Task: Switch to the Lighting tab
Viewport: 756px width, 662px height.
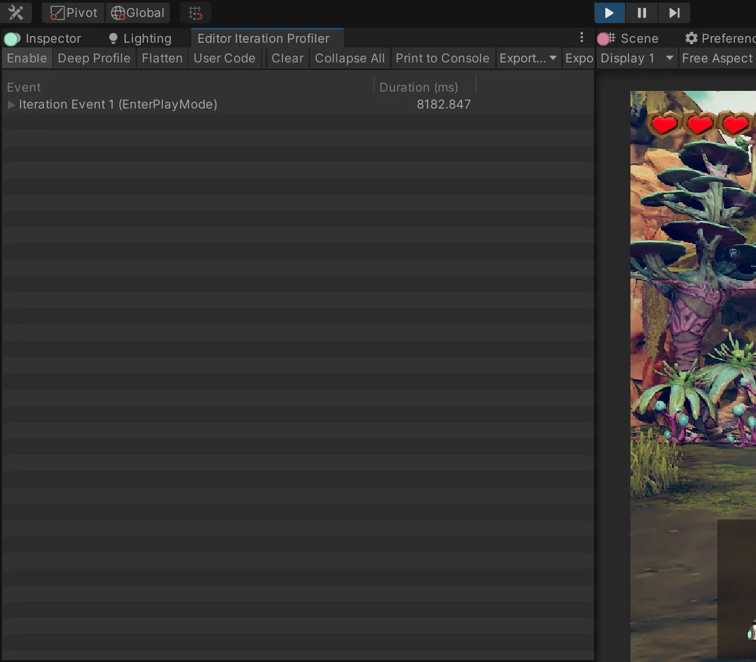Action: pyautogui.click(x=140, y=38)
